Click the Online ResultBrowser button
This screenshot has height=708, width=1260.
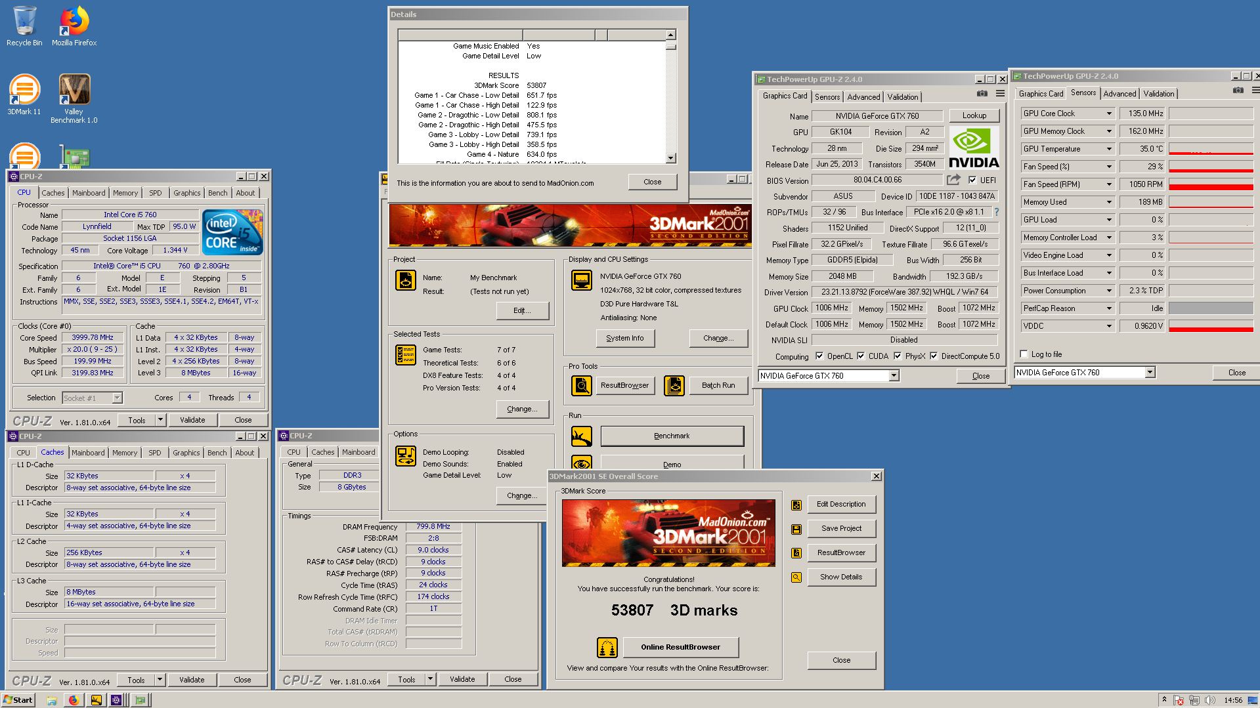(680, 648)
